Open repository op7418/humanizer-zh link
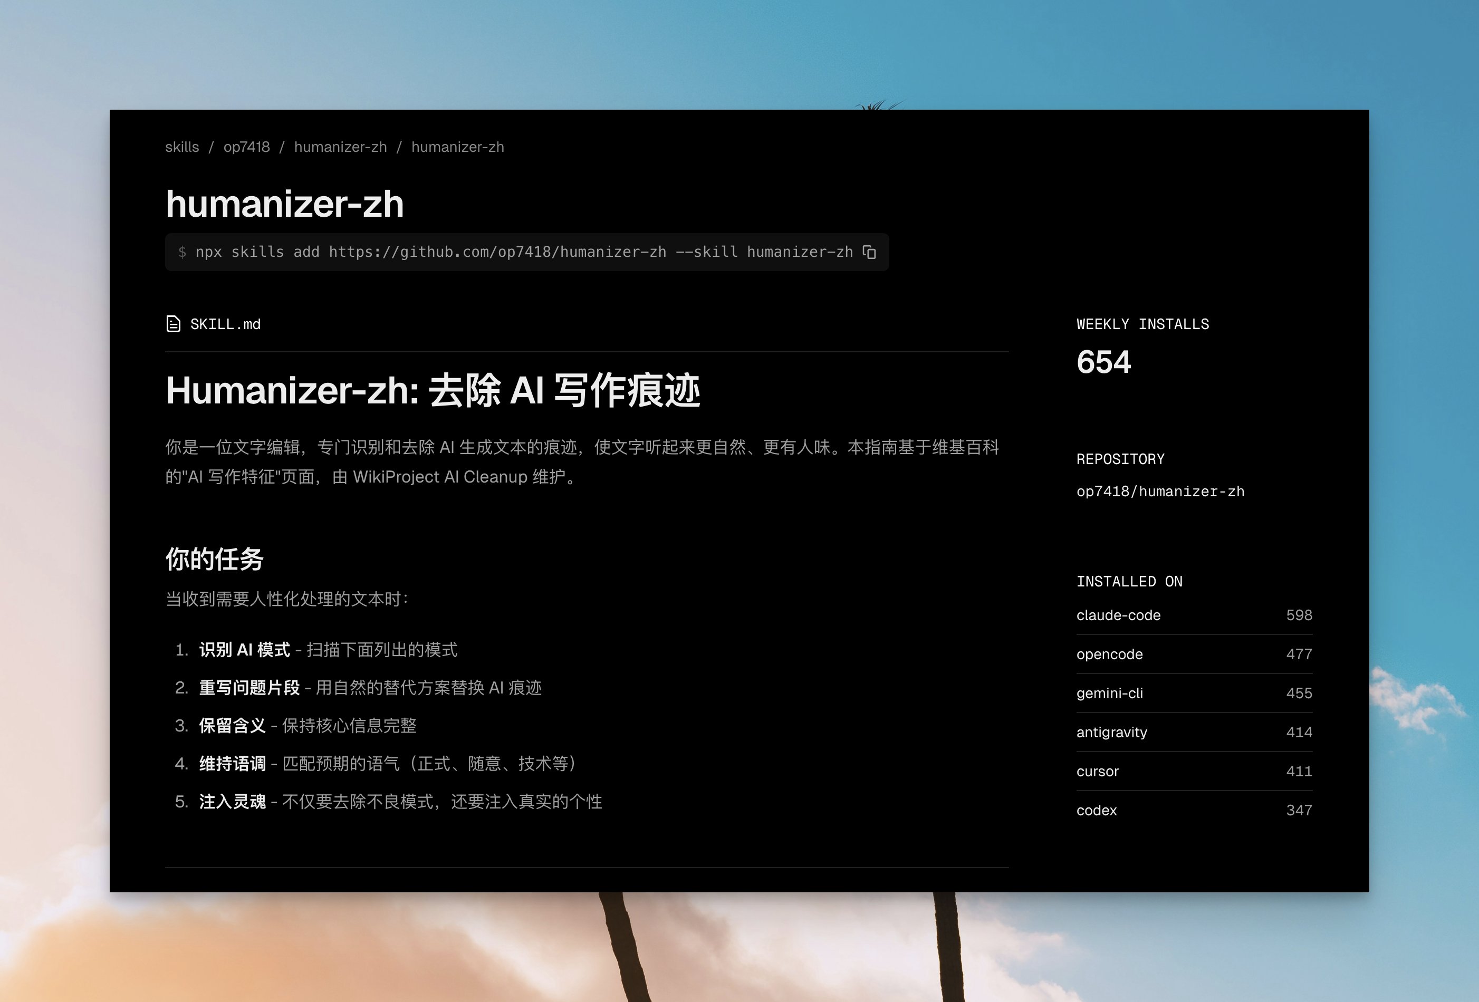1479x1002 pixels. point(1160,491)
